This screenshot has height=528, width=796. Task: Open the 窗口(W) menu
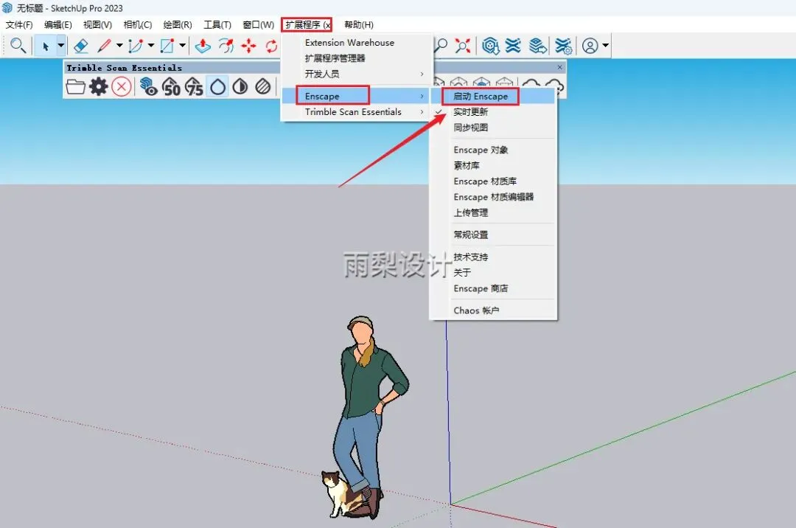pyautogui.click(x=259, y=25)
